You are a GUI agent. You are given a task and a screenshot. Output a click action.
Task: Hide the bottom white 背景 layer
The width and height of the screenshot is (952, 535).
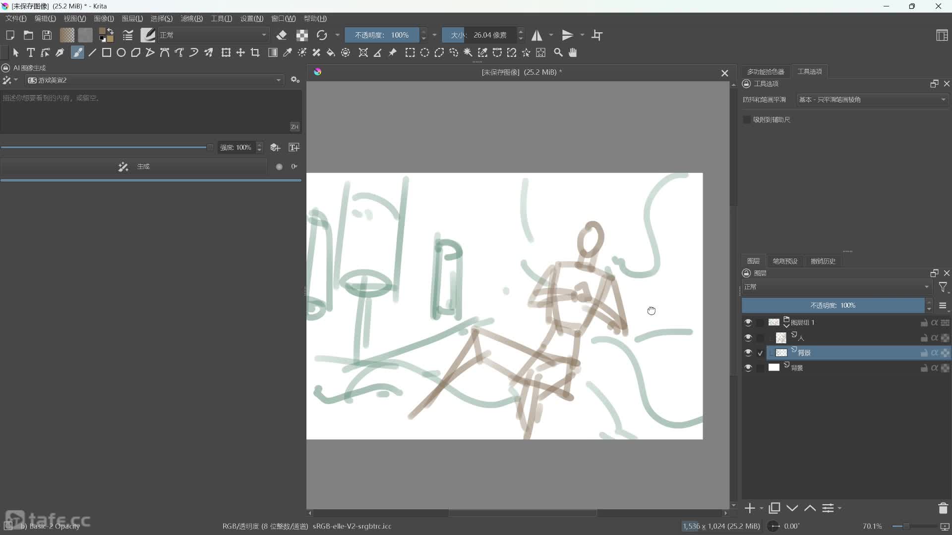[x=748, y=368]
